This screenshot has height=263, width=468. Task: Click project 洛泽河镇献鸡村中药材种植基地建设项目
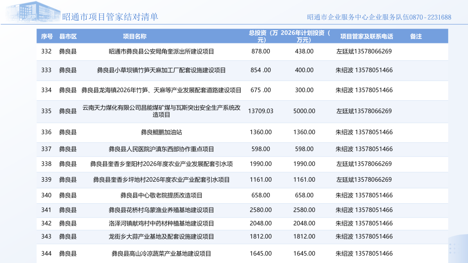tap(161, 223)
